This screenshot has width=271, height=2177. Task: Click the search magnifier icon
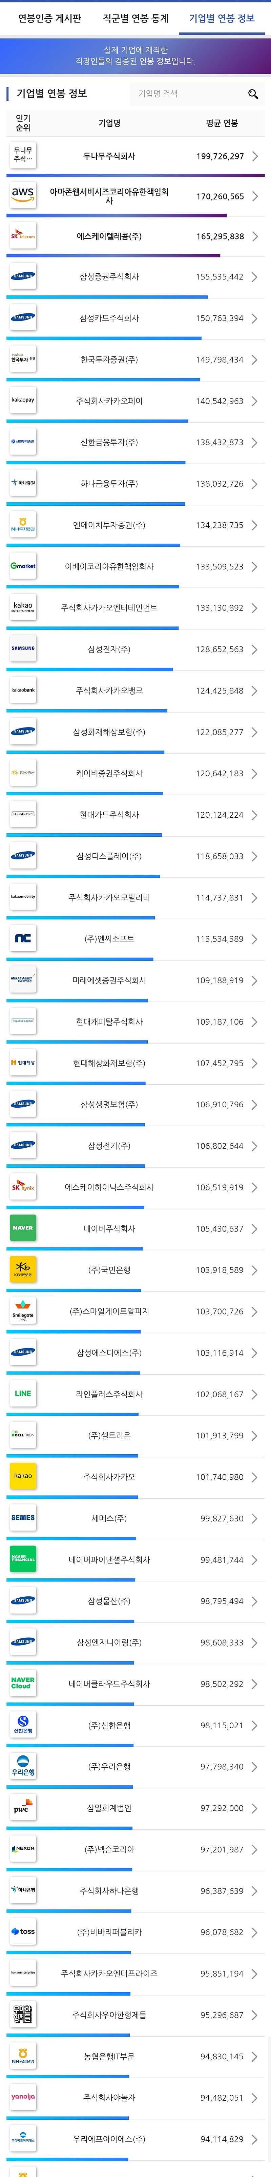(252, 94)
